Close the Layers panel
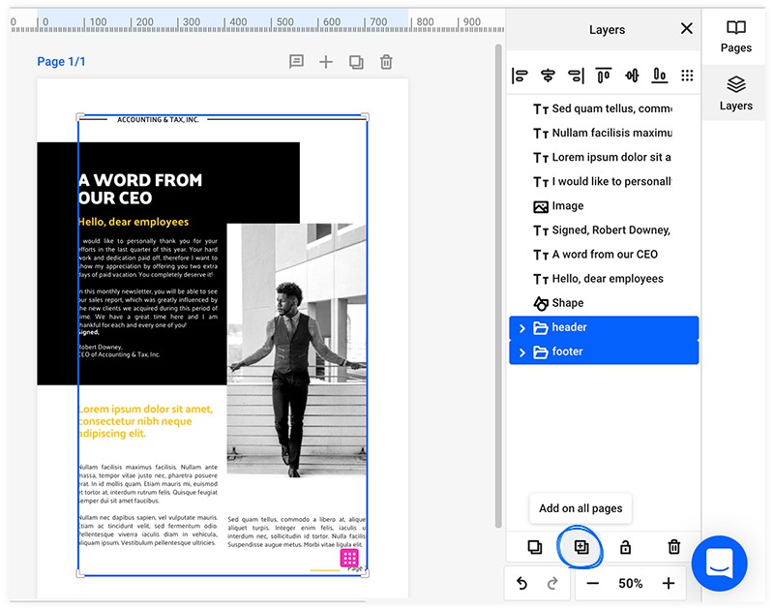This screenshot has width=774, height=610. pos(687,29)
